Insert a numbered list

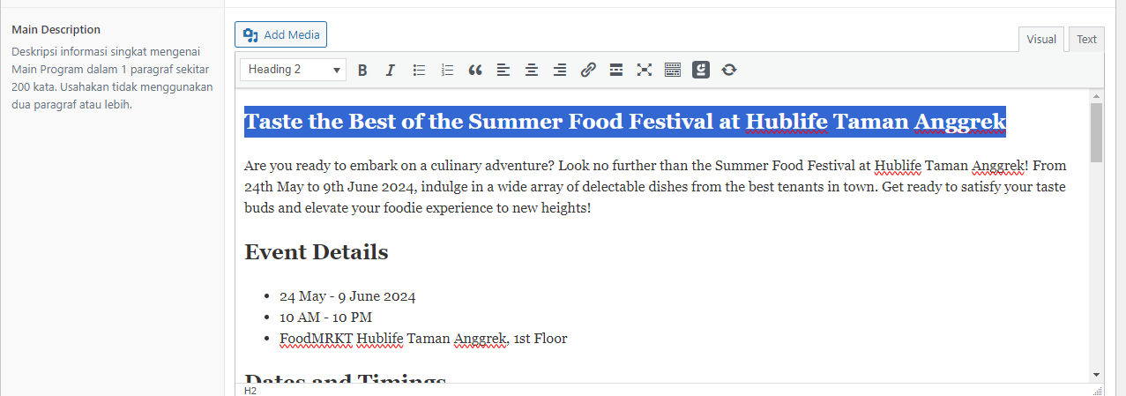pos(447,70)
